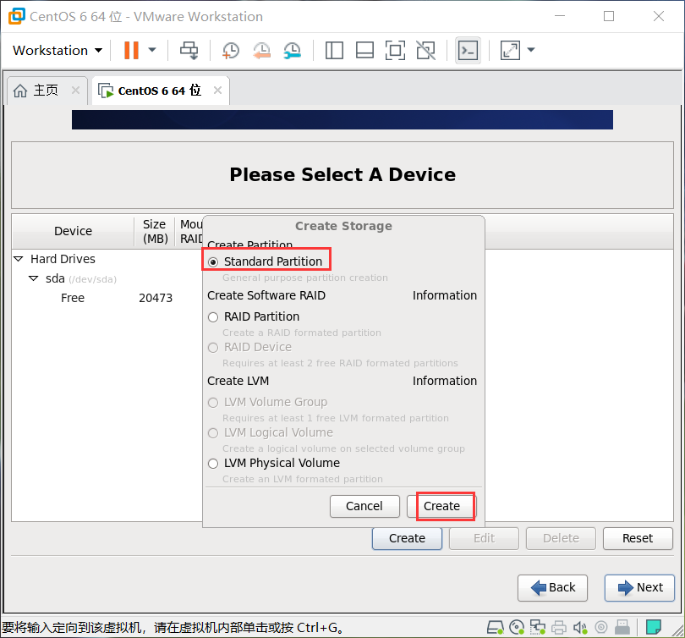This screenshot has width=685, height=638.
Task: Click the hard disk status bar icon
Action: 495,628
